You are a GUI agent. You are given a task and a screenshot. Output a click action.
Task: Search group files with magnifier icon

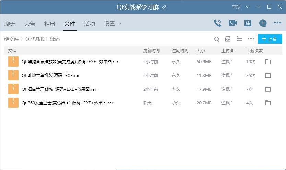pos(217,39)
